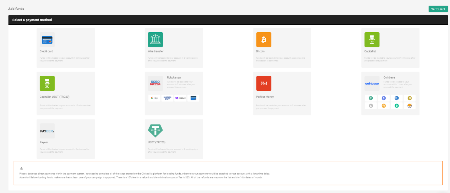Screen dimensions: 450x193
Task: Click the "Payeer" label text
Action: click(x=44, y=142)
